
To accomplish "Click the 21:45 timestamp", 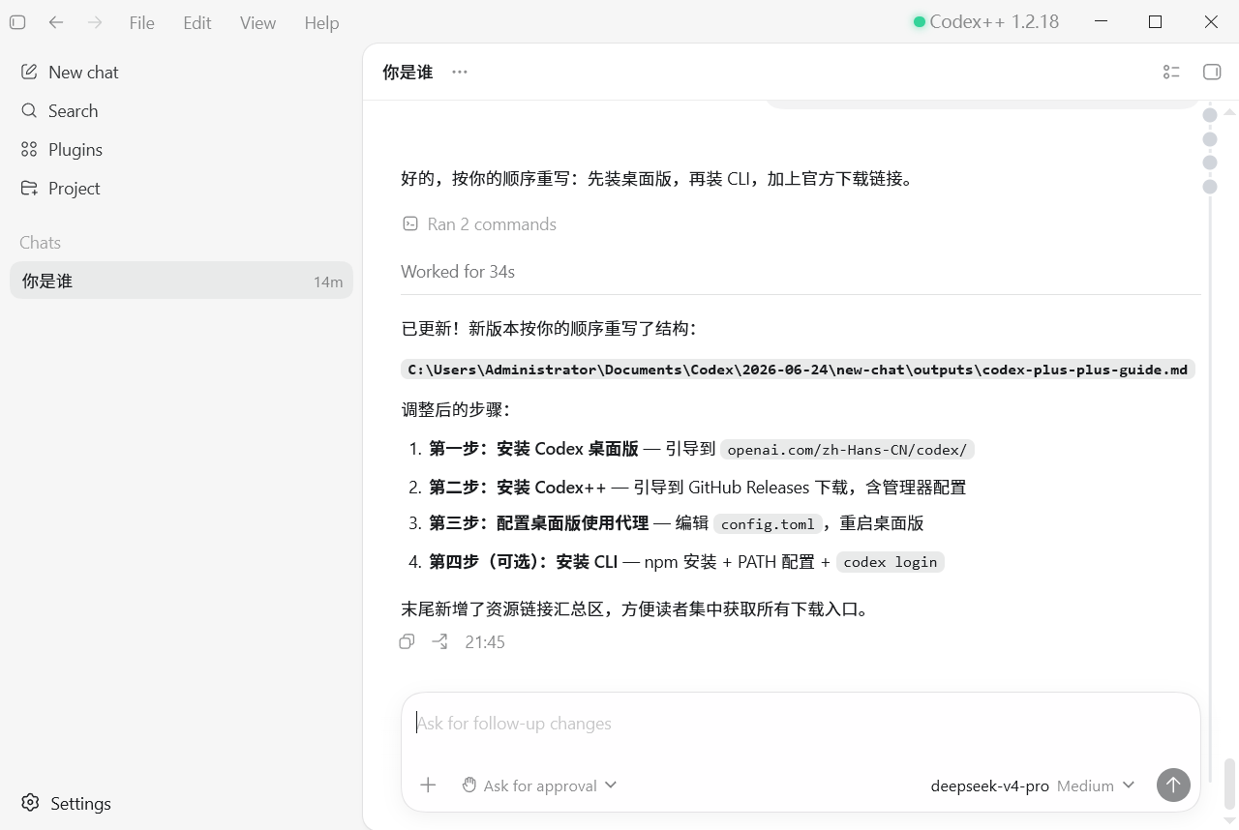I will 485,641.
